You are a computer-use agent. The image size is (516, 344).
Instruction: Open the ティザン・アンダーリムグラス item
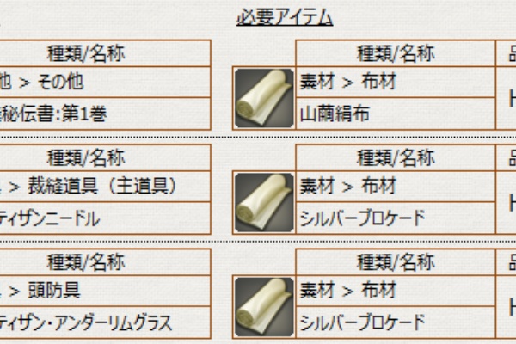coord(86,324)
